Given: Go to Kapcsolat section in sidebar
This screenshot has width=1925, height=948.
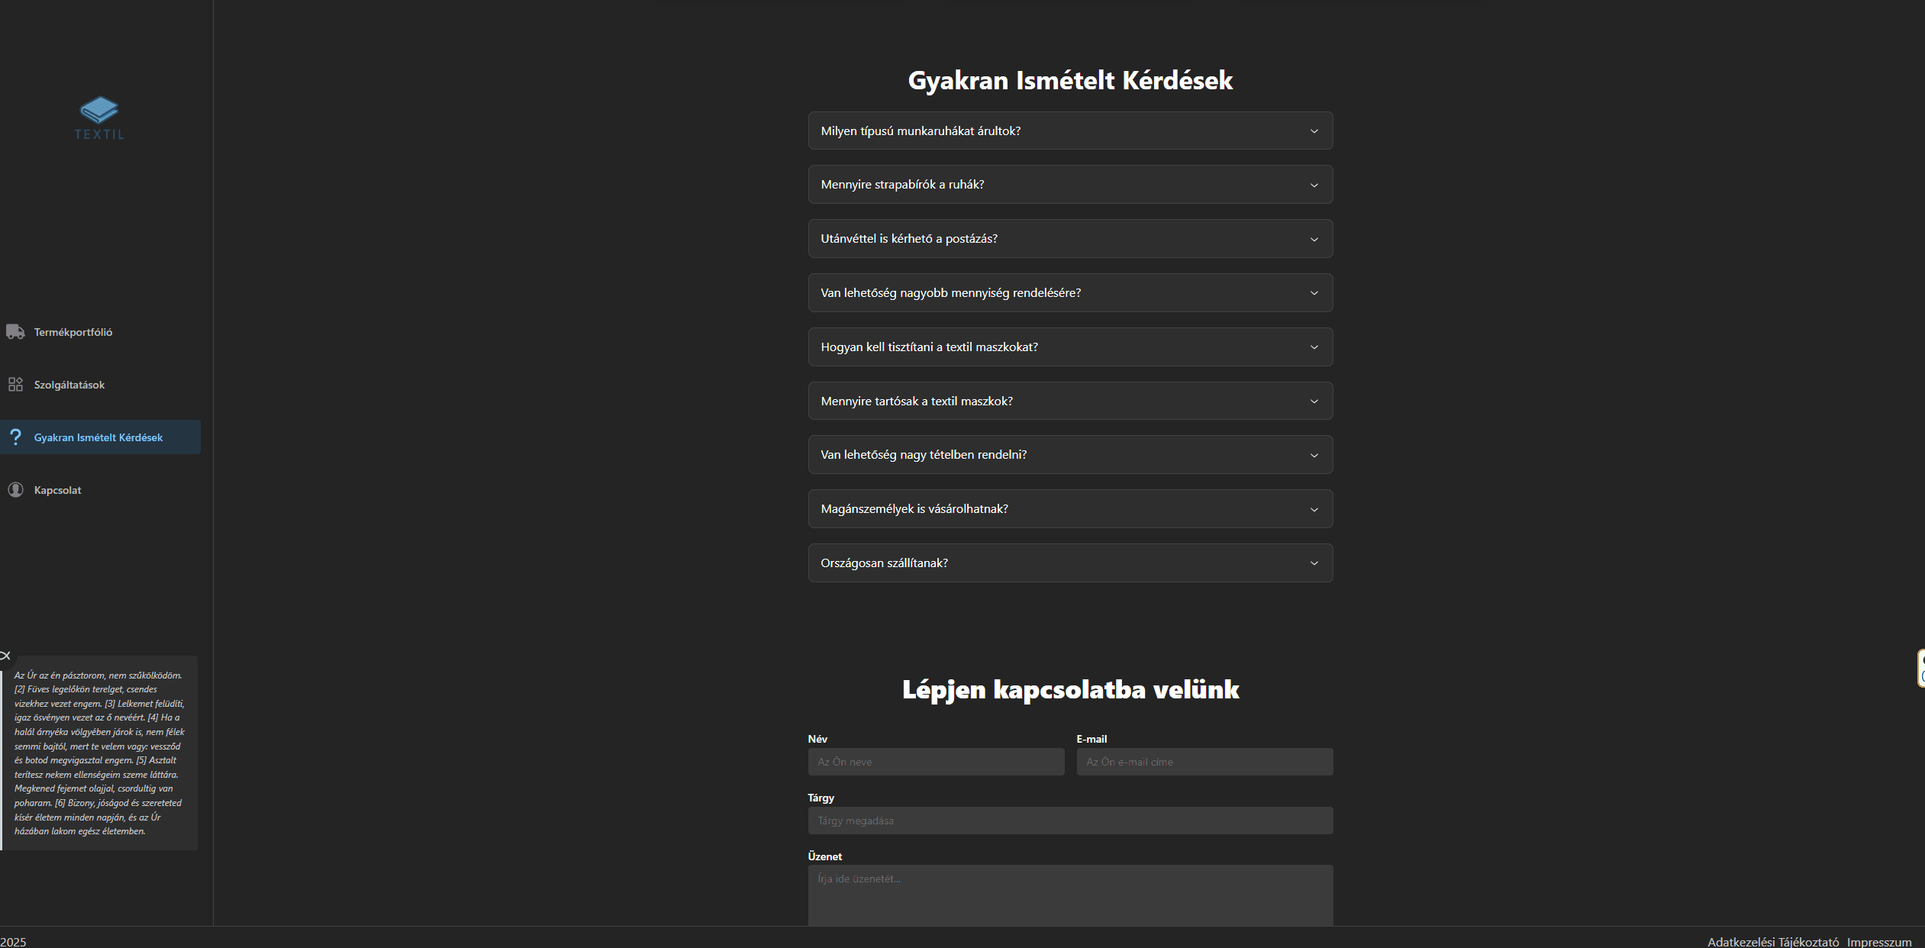Looking at the screenshot, I should point(58,490).
